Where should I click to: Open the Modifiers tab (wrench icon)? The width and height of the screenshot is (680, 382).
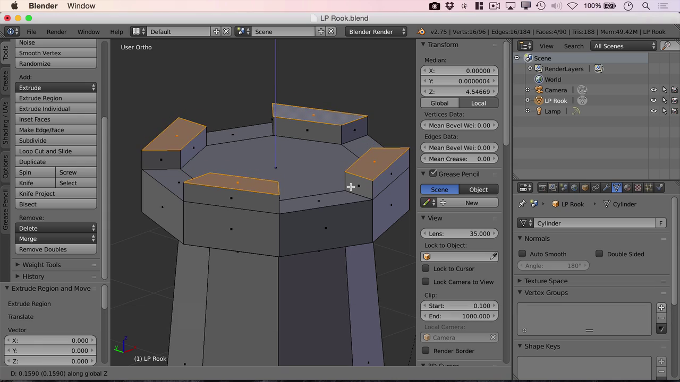click(x=606, y=188)
